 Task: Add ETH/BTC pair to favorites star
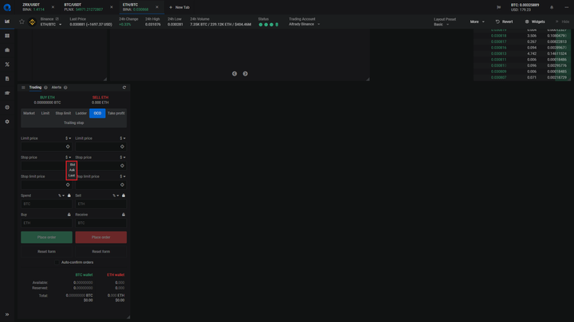point(22,22)
